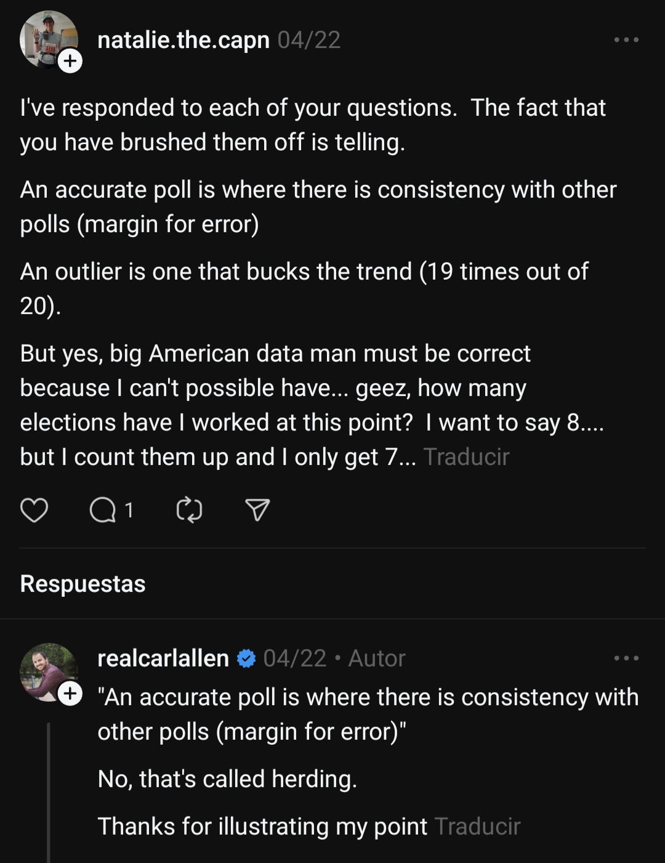
Task: View natalie.the.capn's profile picture
Action: click(x=49, y=39)
